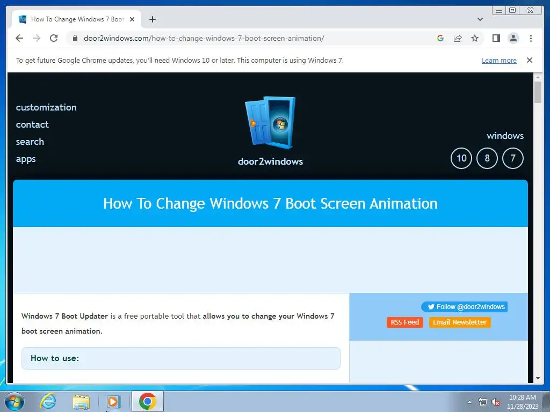This screenshot has height=412, width=550.
Task: Open the contact page link
Action: point(32,124)
